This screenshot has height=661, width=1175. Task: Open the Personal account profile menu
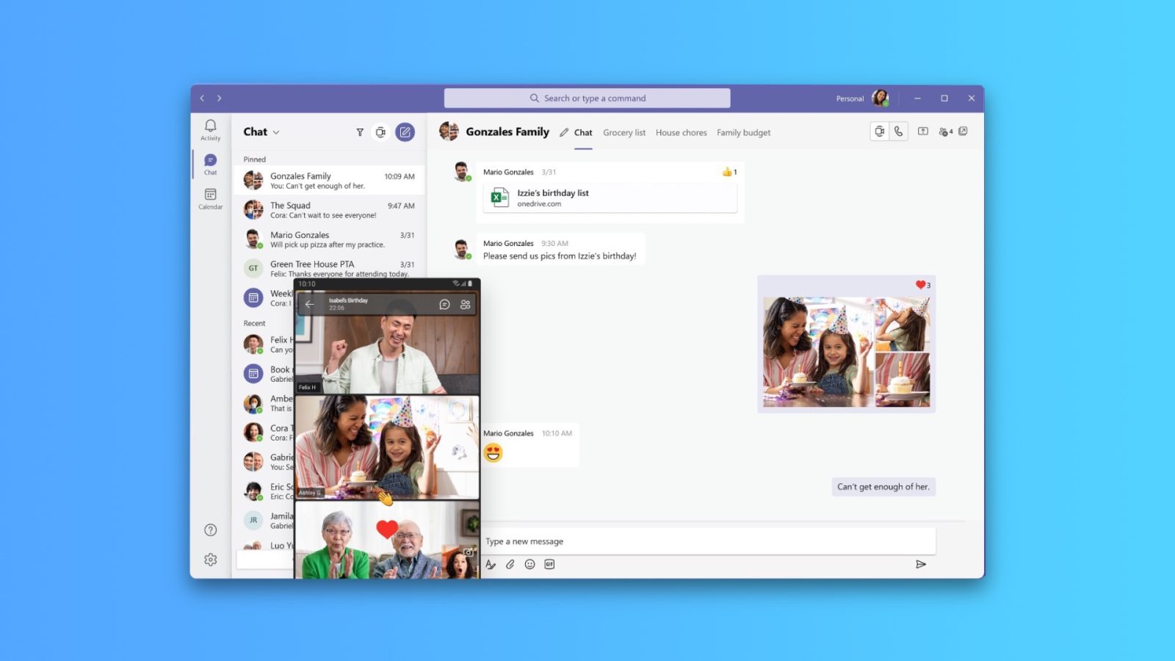pos(880,98)
